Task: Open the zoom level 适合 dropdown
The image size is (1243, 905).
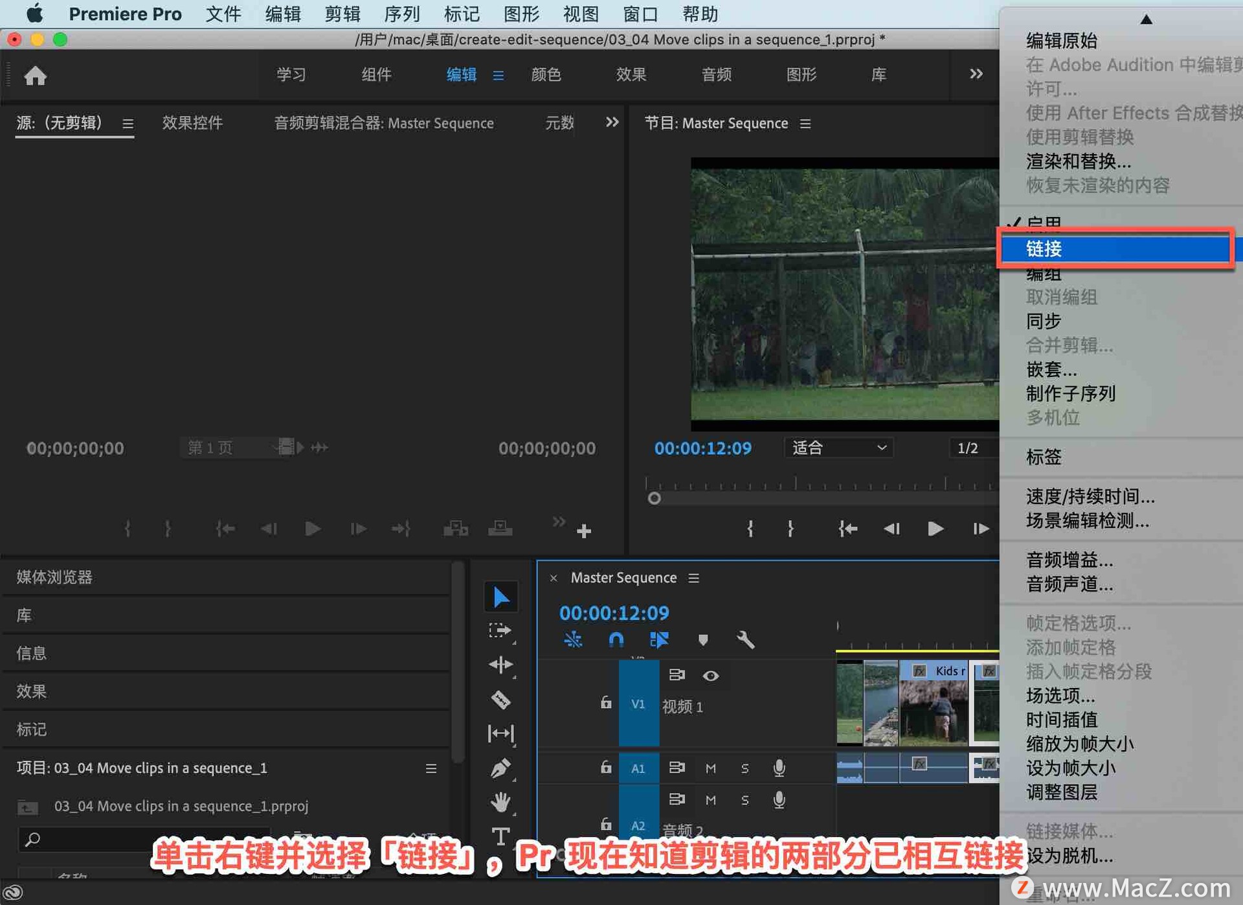Action: click(x=838, y=448)
